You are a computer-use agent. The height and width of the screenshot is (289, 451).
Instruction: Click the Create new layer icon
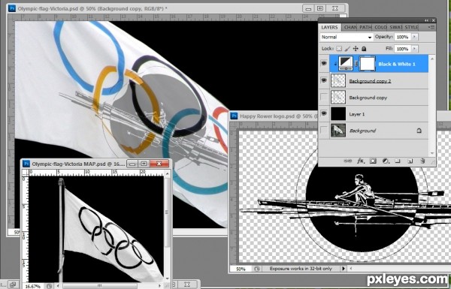pyautogui.click(x=410, y=161)
